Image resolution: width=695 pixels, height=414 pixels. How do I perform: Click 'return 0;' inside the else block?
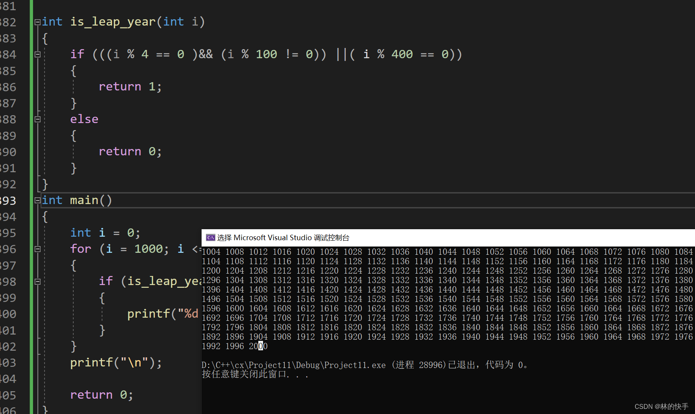pos(130,151)
